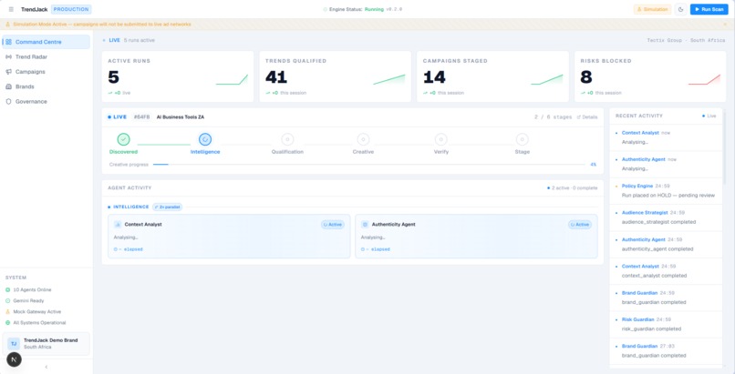
Task: Click the Live indicator in Recent Activity
Action: click(x=709, y=116)
